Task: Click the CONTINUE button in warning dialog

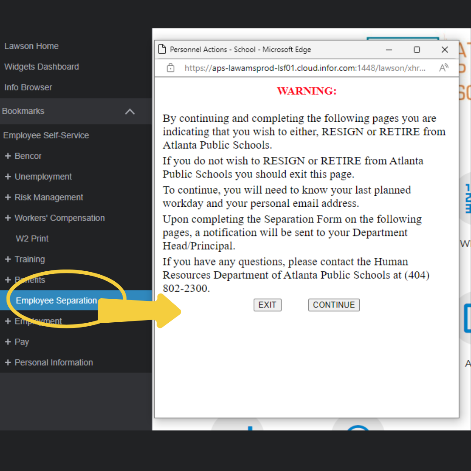Action: [x=334, y=305]
